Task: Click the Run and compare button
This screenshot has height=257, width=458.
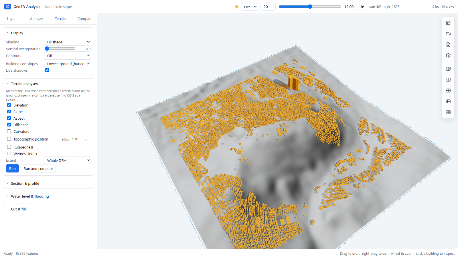Action: coord(38,168)
